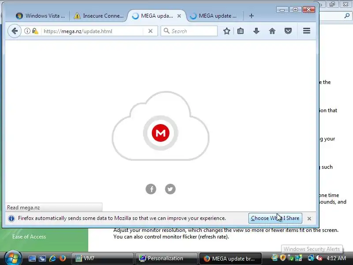Open MEGA's Facebook icon
The height and width of the screenshot is (265, 353).
click(151, 189)
